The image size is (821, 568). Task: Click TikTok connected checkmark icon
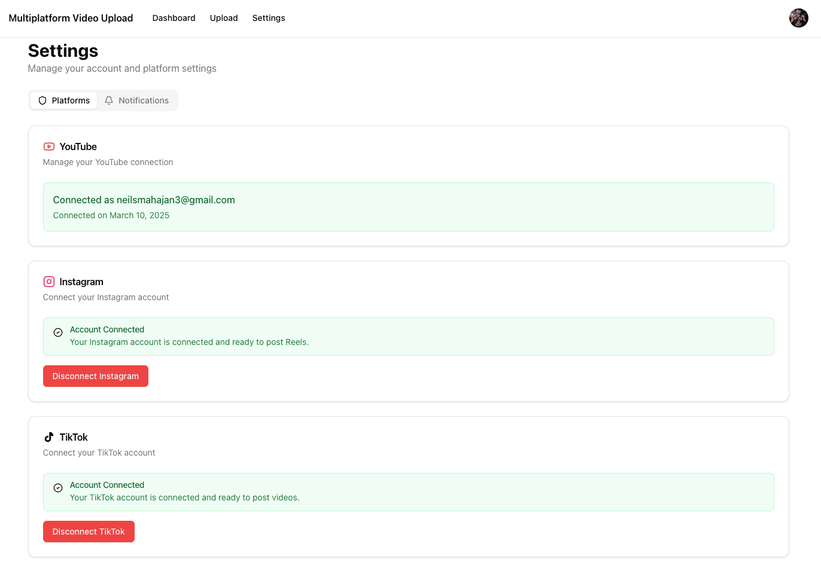[58, 488]
